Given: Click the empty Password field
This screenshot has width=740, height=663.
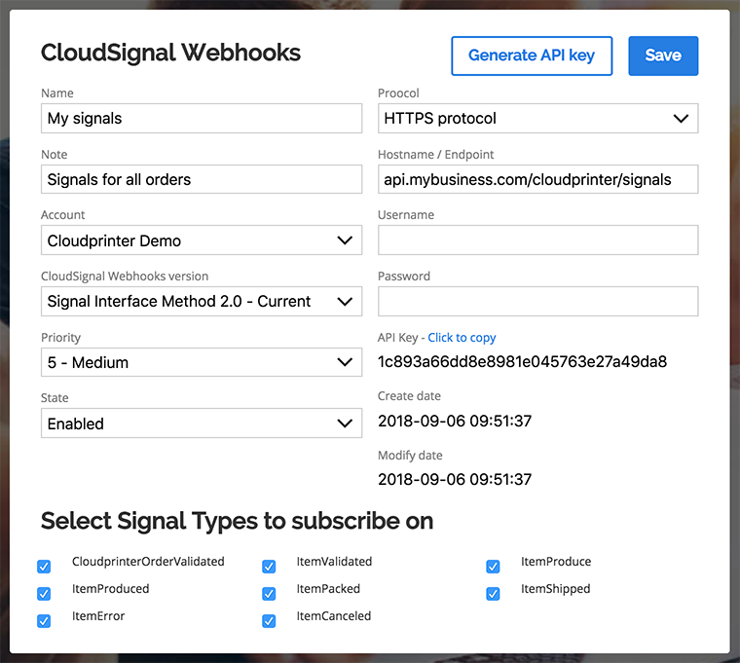Looking at the screenshot, I should click(538, 301).
